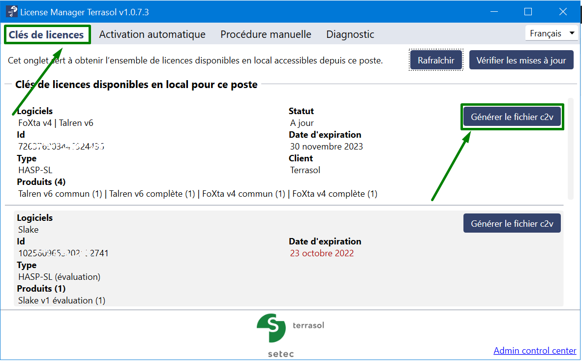
Task: Generate c2v file for FoXta/Talren license
Action: coord(512,117)
